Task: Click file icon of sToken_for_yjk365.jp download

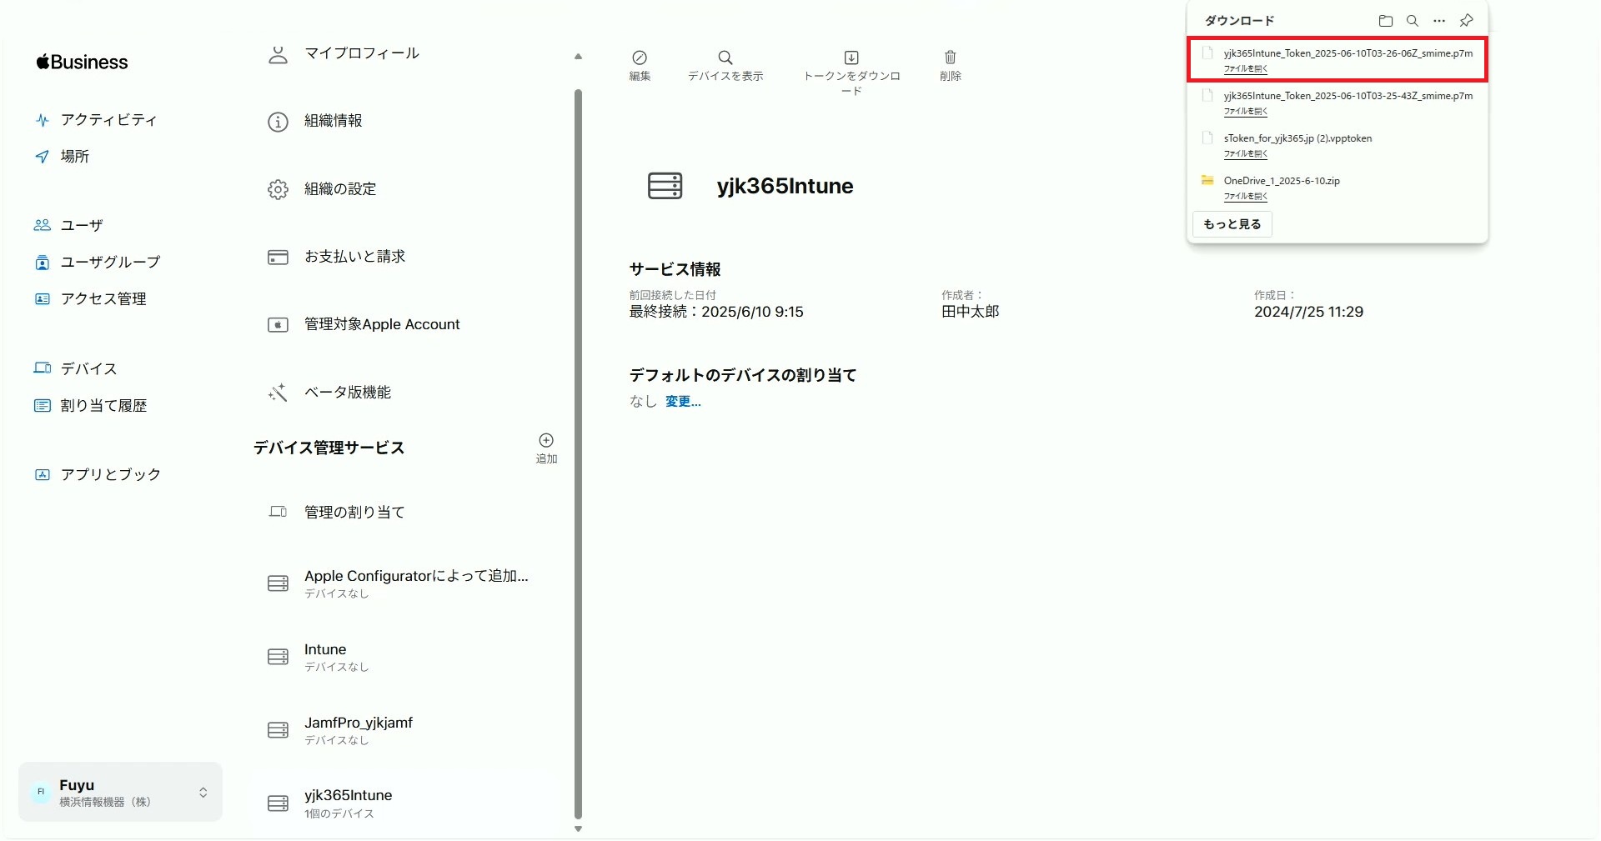Action: click(x=1207, y=138)
